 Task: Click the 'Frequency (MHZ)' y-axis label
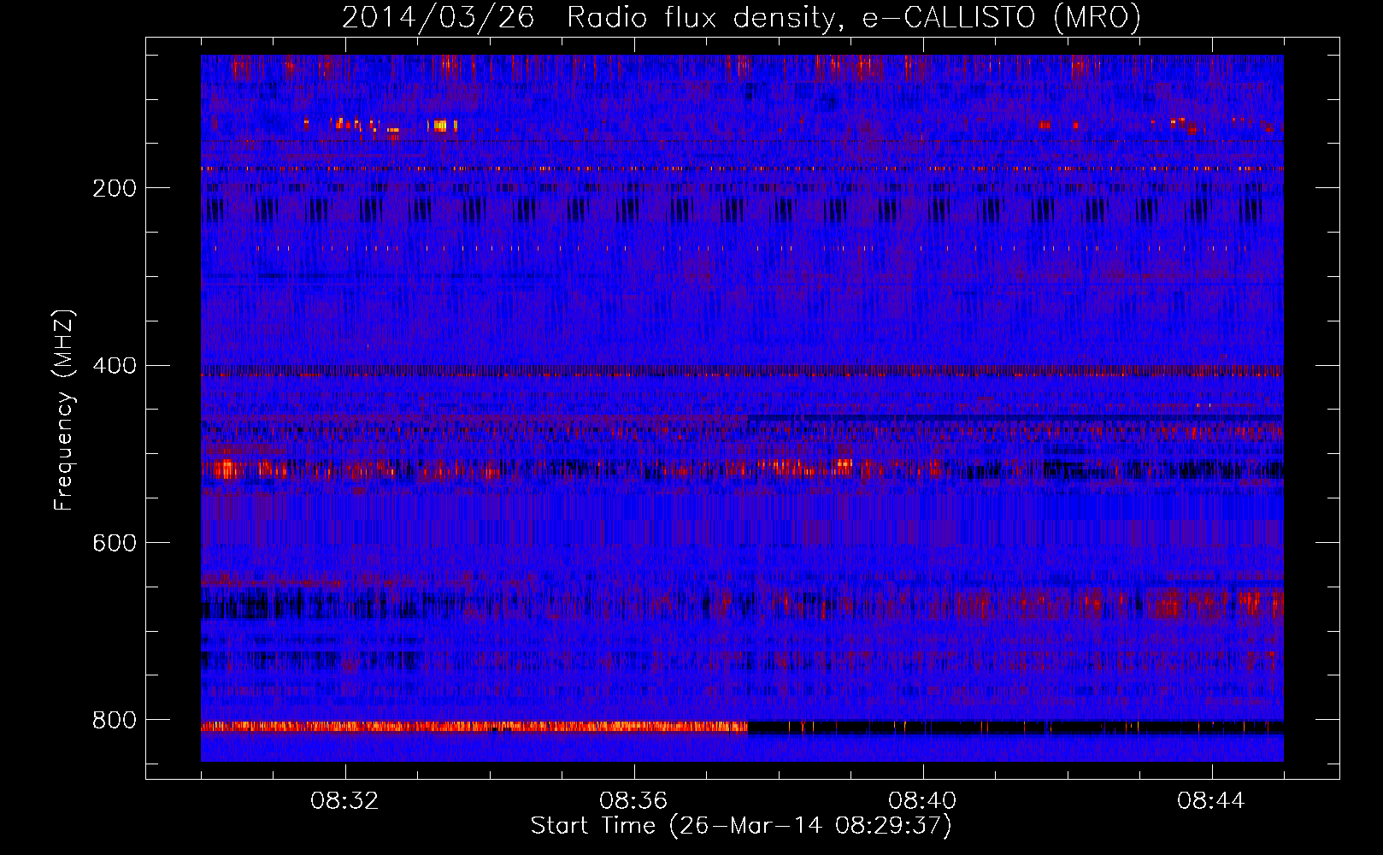(64, 410)
